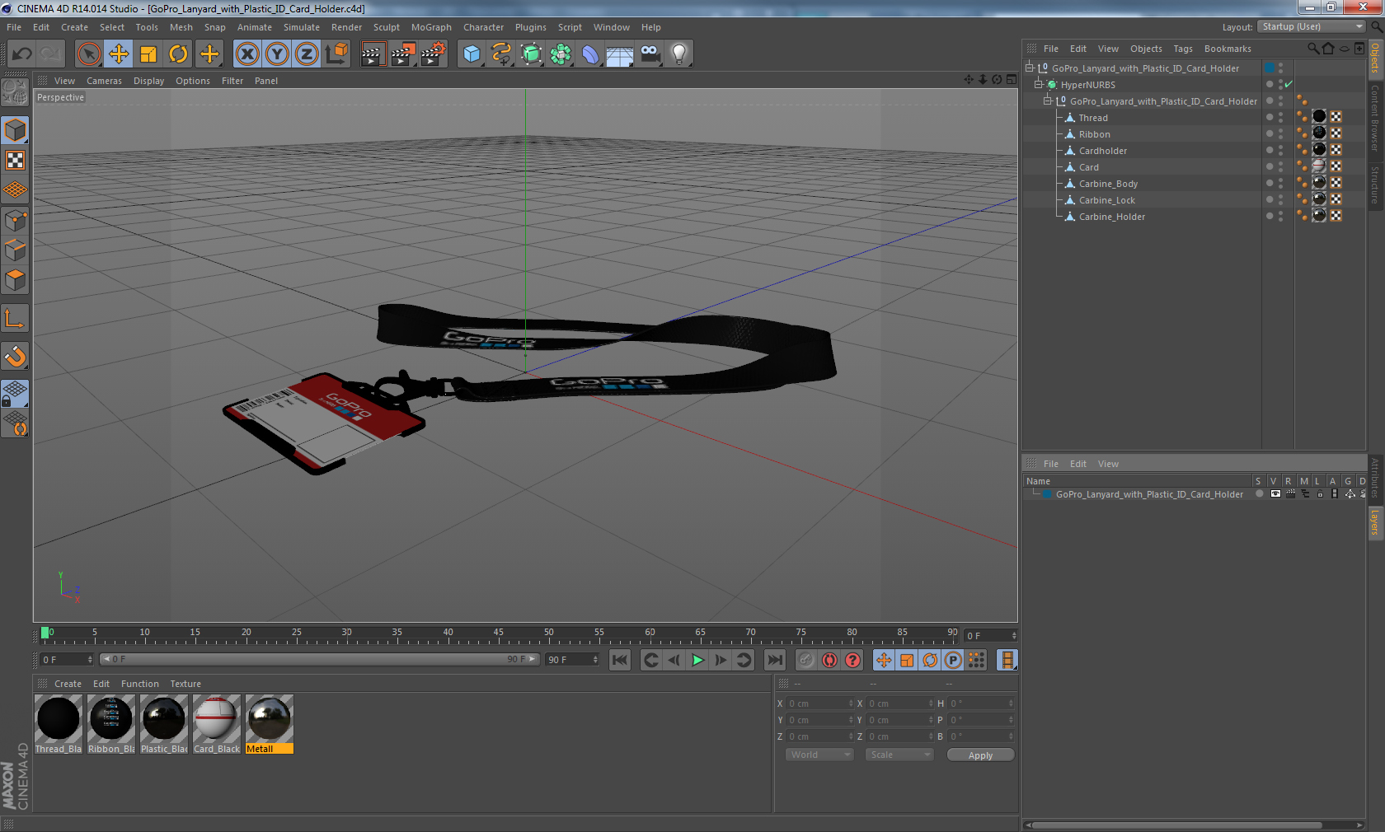Select the Cardholder object
This screenshot has height=832, width=1385.
pyautogui.click(x=1102, y=151)
